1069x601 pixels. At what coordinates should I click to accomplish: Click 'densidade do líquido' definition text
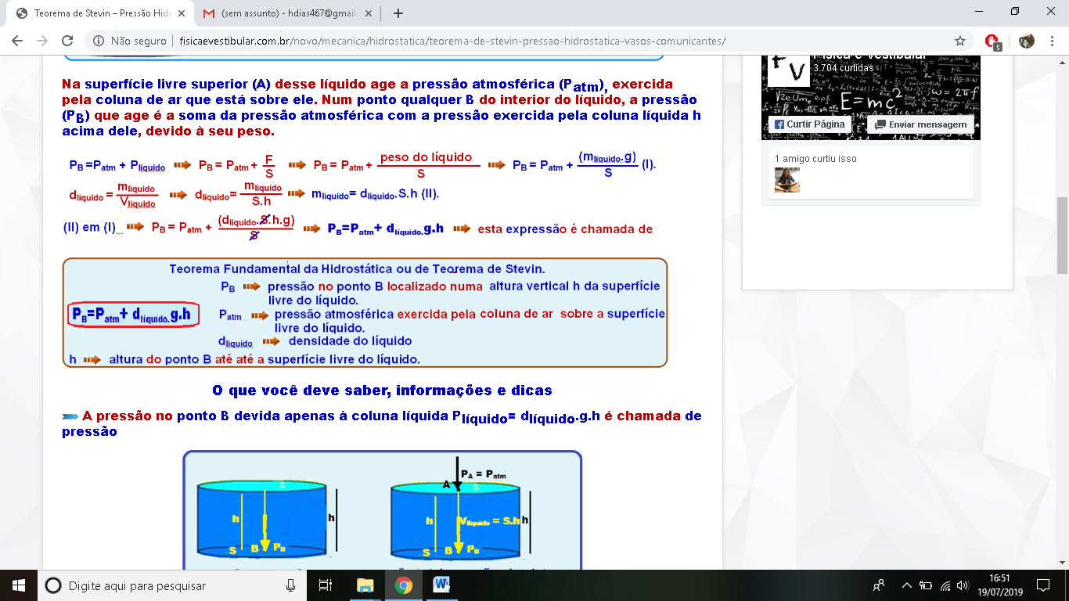[350, 341]
